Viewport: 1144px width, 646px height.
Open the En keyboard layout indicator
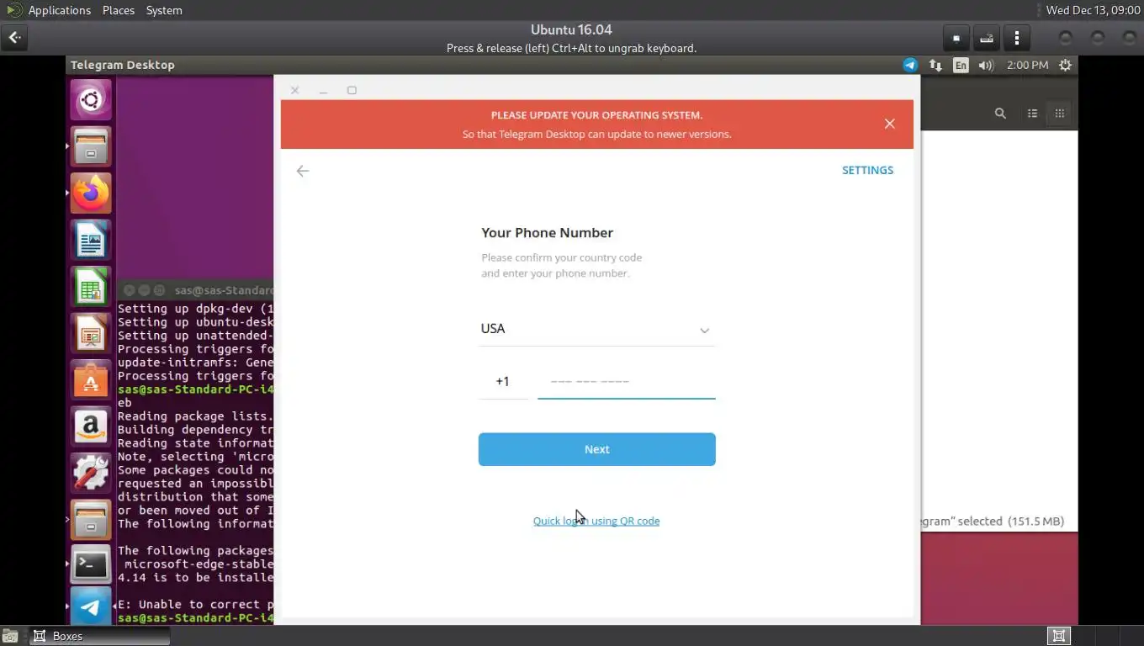(x=961, y=65)
